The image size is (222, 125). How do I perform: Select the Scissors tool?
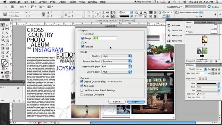[x=3, y=45]
